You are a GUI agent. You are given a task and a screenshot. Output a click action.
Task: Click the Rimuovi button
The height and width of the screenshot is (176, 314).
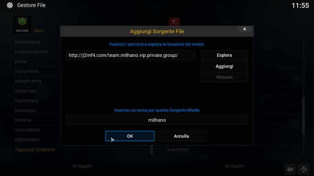(x=224, y=77)
